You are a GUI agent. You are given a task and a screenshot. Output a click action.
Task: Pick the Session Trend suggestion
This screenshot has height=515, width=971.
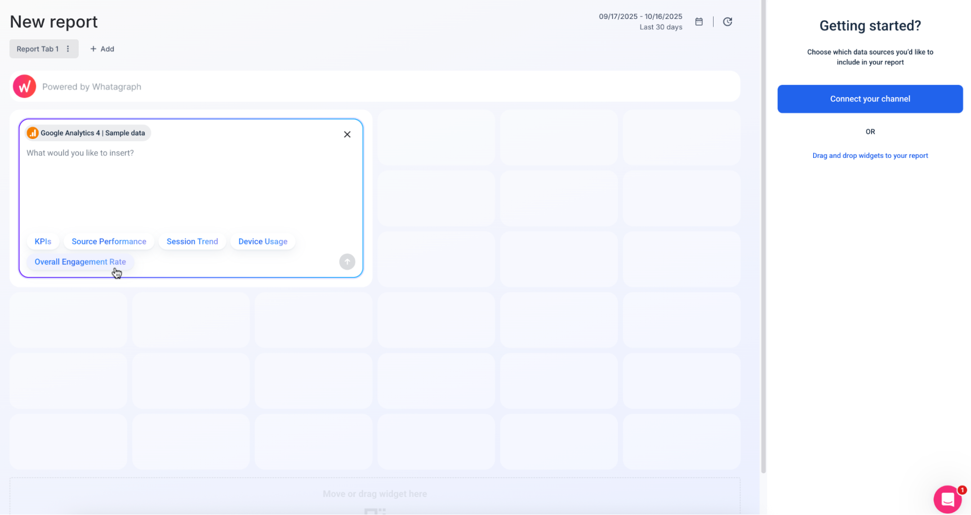click(192, 241)
